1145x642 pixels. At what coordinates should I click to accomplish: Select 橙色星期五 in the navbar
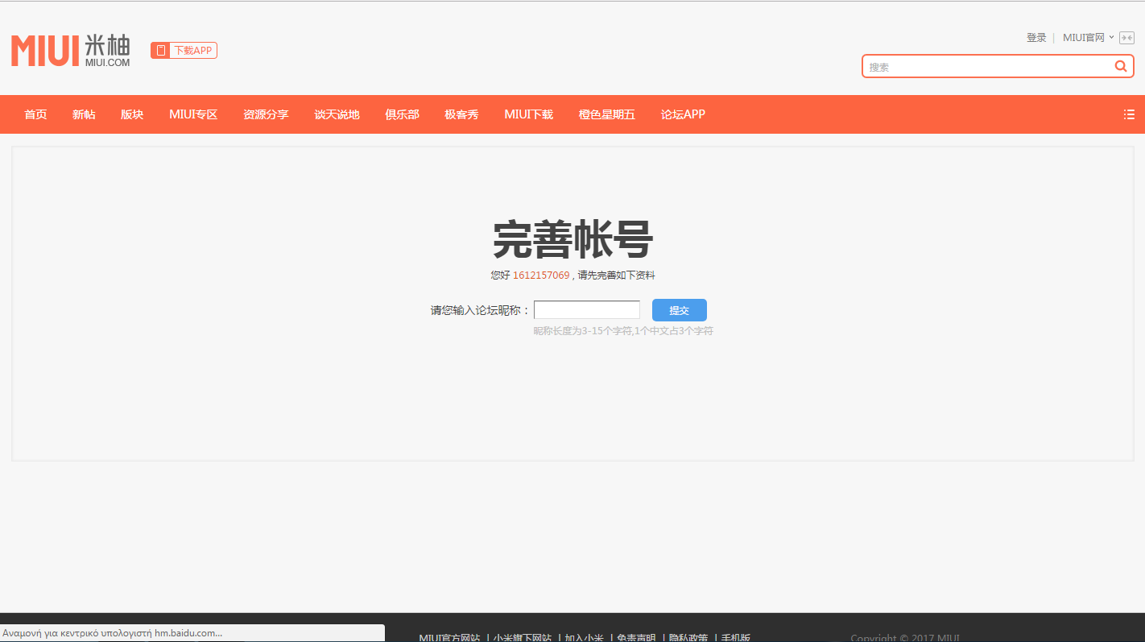pyautogui.click(x=606, y=114)
